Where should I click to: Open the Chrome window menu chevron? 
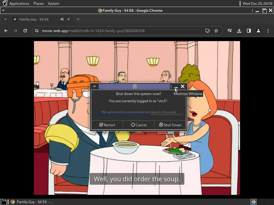coord(3,10)
